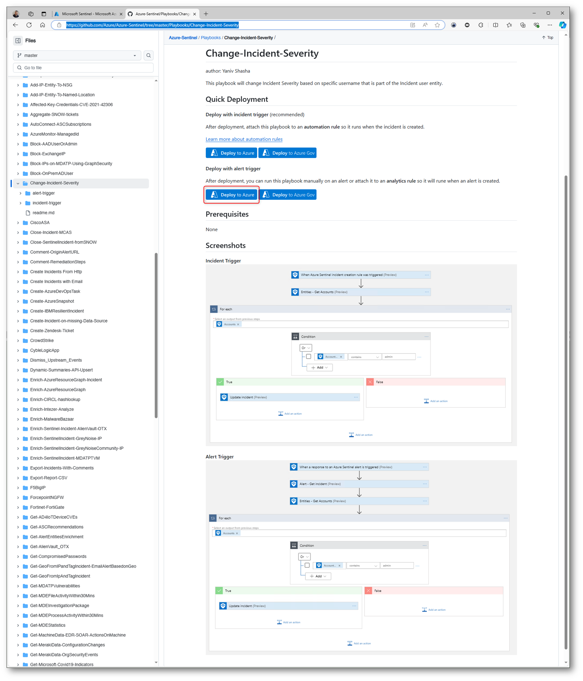Expand F5BigIP folder chevron

point(18,488)
